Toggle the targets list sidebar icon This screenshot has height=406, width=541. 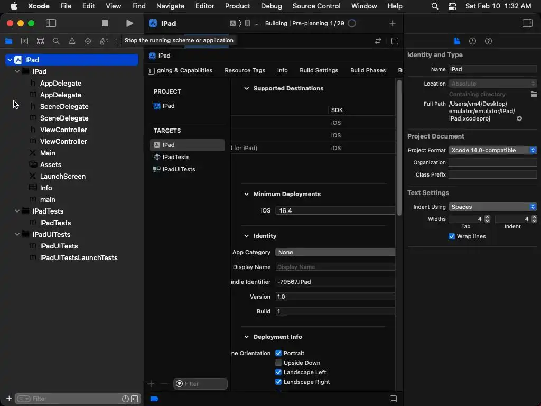[x=151, y=71]
